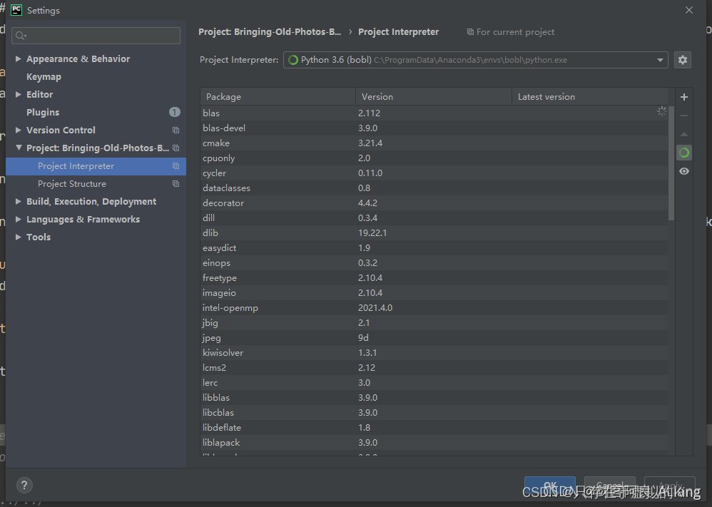Image resolution: width=712 pixels, height=507 pixels.
Task: Expand the Editor section
Action: coord(18,94)
